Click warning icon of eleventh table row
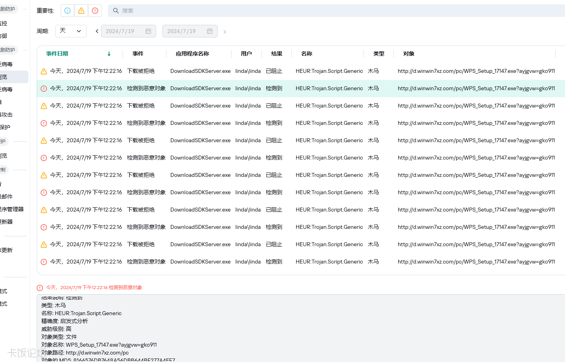 (x=44, y=245)
